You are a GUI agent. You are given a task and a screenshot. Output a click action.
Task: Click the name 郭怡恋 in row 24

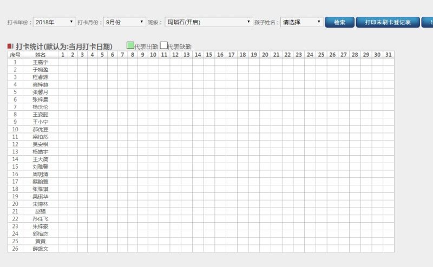click(40, 233)
